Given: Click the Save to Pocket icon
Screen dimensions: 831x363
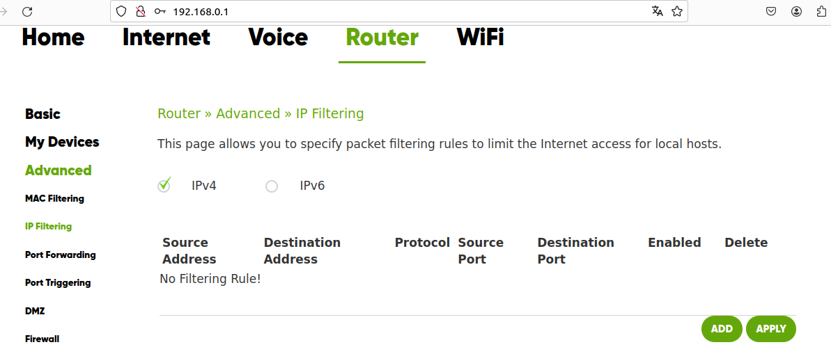Looking at the screenshot, I should click(771, 11).
